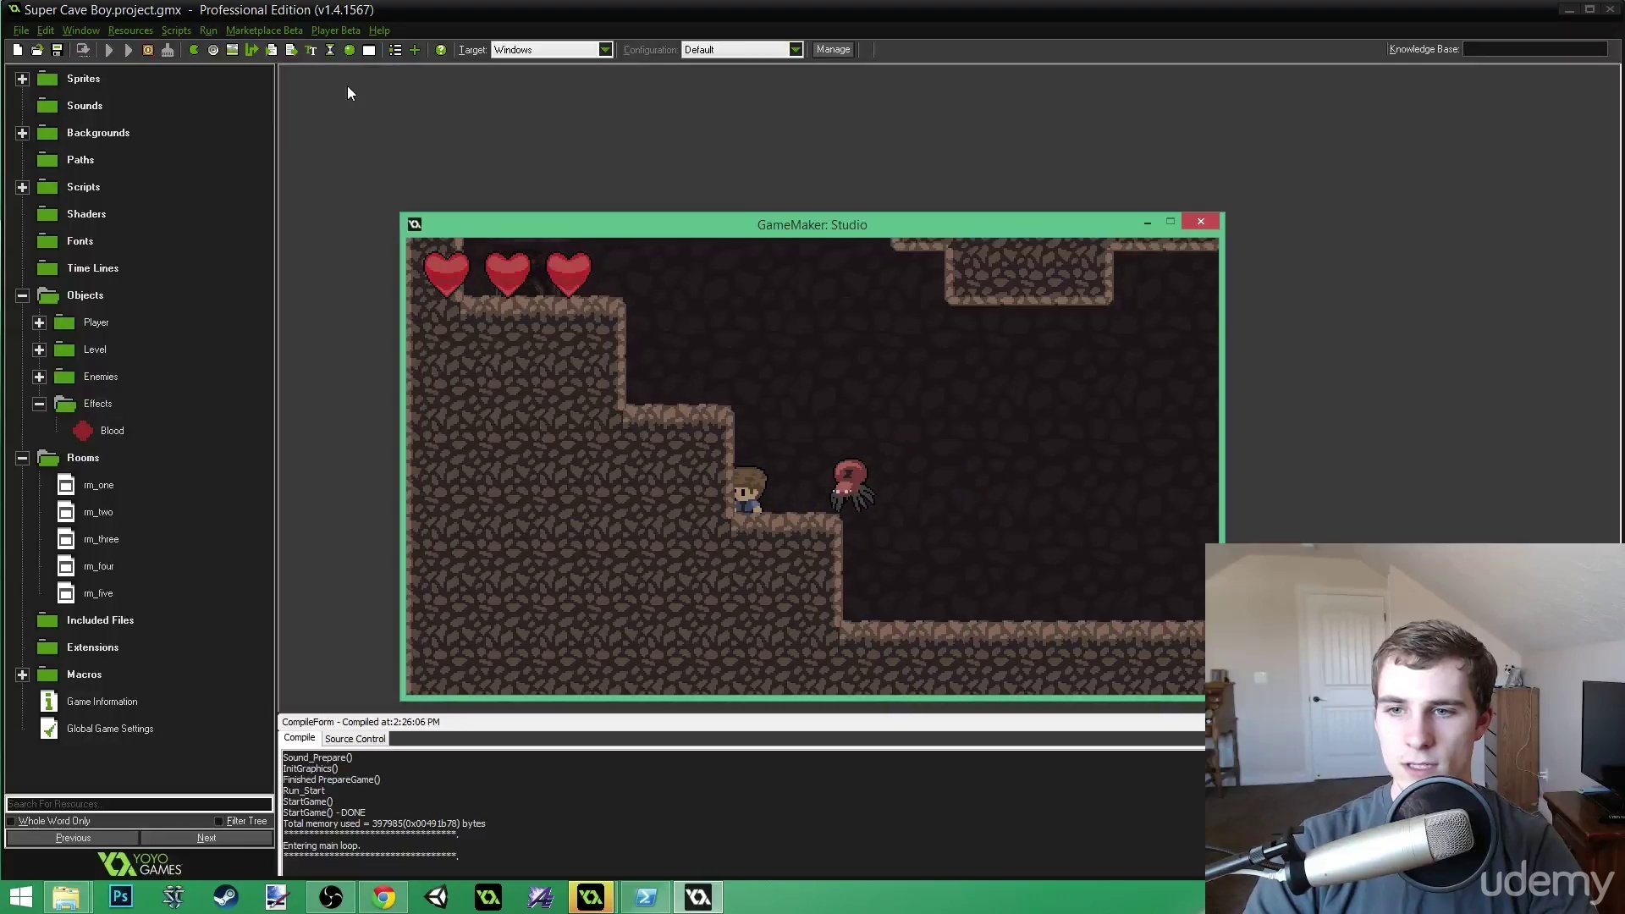
Task: Expand the Scripts folder in tree
Action: (x=22, y=187)
